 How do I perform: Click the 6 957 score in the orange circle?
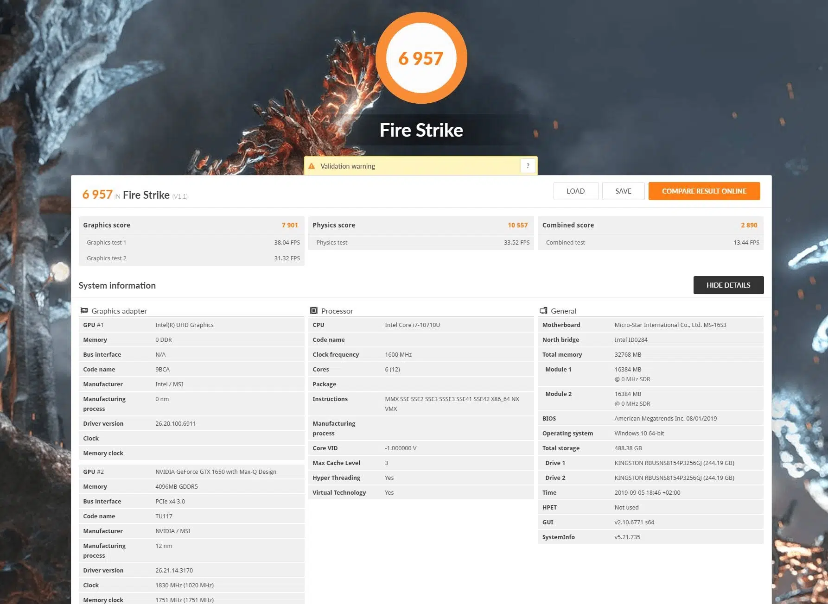pos(421,58)
